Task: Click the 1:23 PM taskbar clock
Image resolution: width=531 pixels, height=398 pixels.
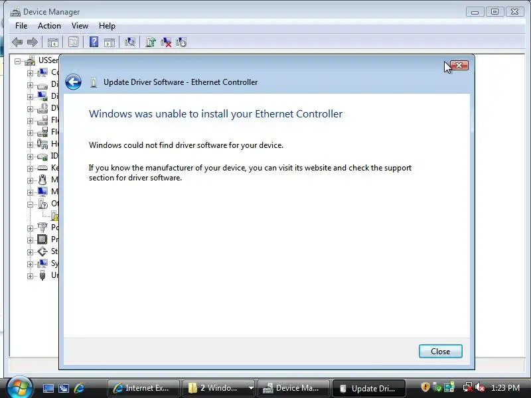Action: pos(505,388)
